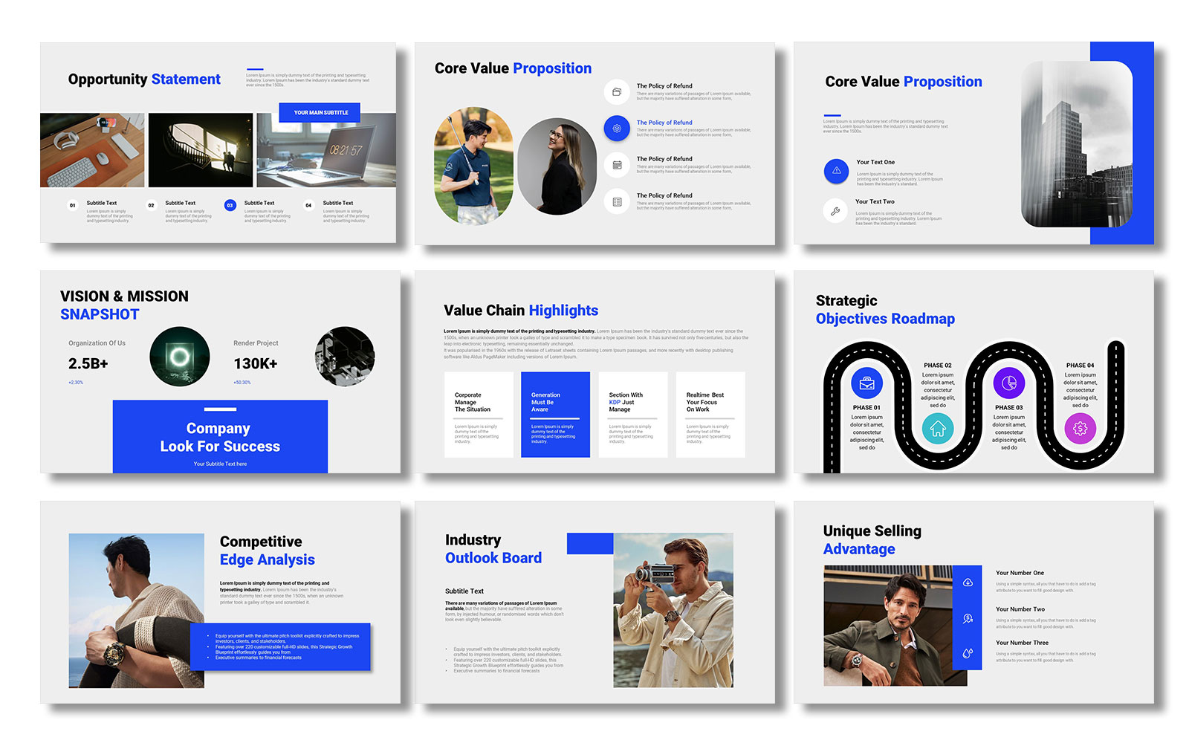Click the Realtime Best Your Focus On Work card
This screenshot has width=1189, height=743.
[710, 415]
